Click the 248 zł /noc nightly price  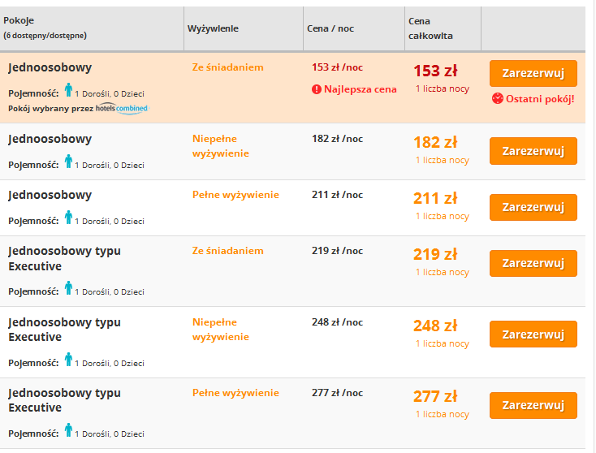tap(337, 321)
